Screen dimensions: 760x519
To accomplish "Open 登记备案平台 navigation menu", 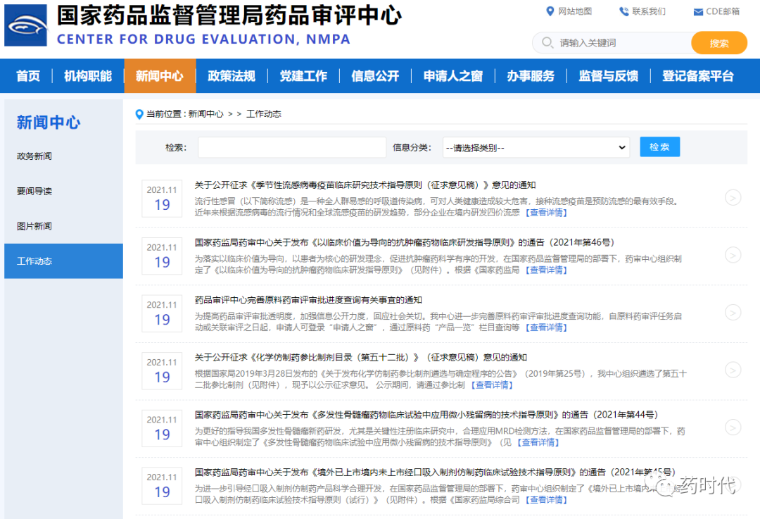I will coord(698,76).
